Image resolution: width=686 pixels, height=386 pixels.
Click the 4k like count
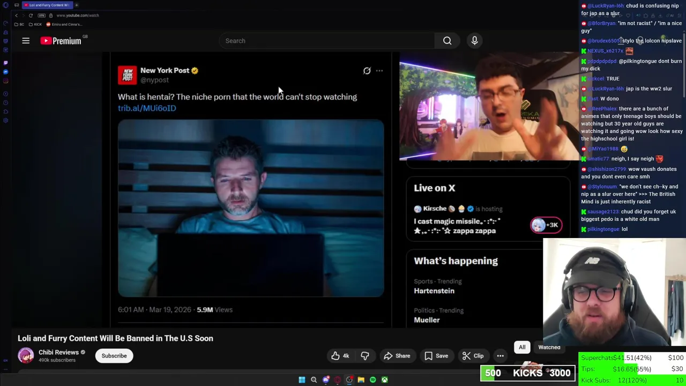click(346, 356)
